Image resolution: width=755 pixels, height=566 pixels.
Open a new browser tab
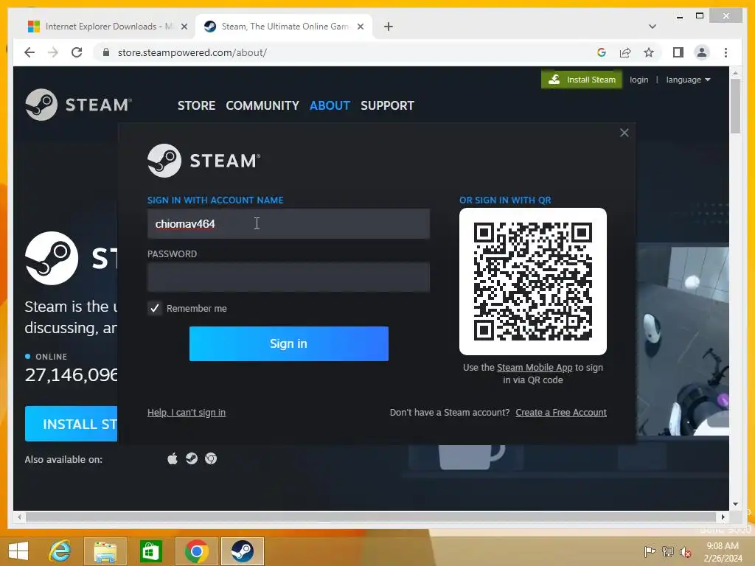389,27
